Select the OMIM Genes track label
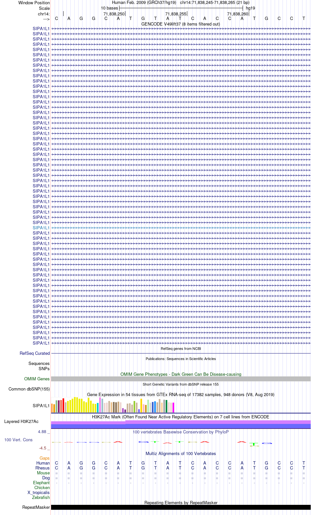 point(37,379)
